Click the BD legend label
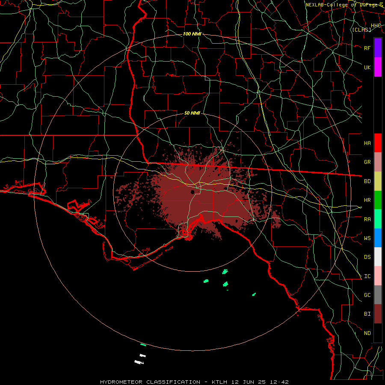Image resolution: width=385 pixels, height=385 pixels. pos(367,181)
